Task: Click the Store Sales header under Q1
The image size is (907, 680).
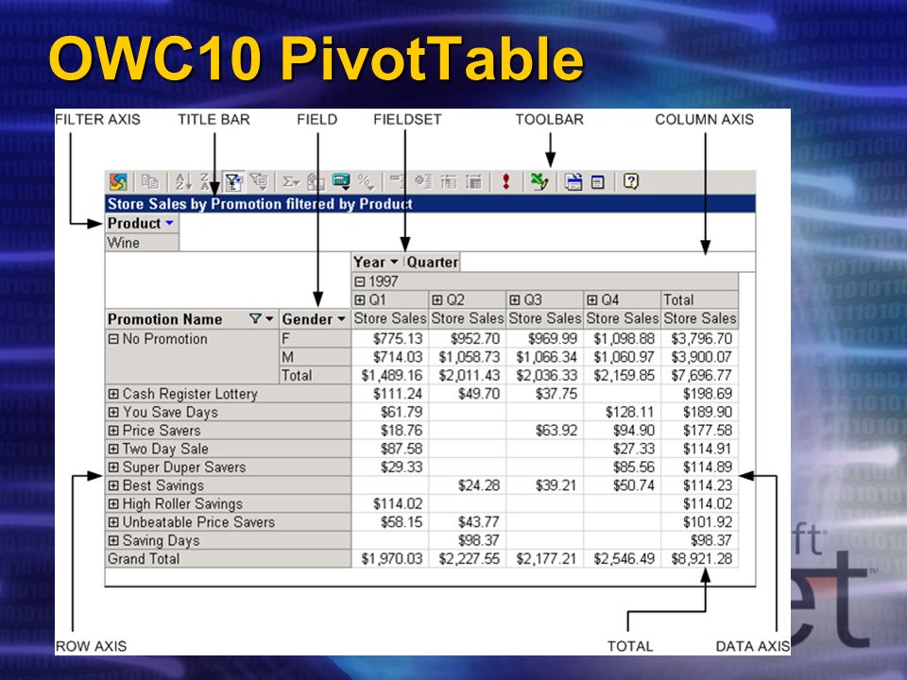Action: click(x=390, y=318)
